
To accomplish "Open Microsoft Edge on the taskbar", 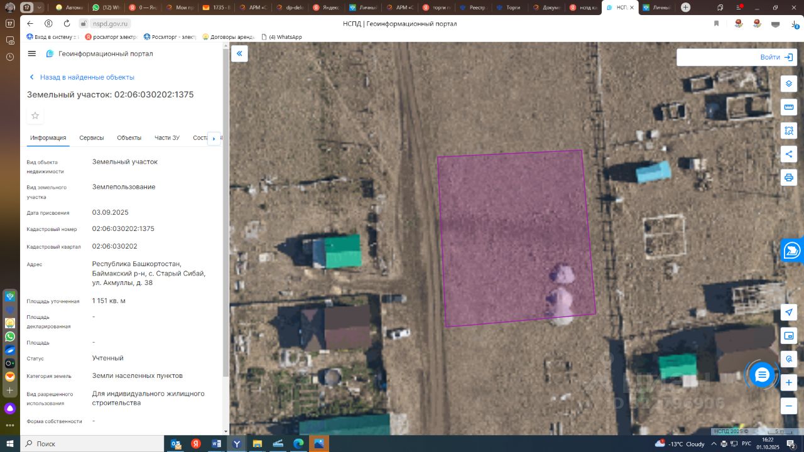I will [x=298, y=444].
